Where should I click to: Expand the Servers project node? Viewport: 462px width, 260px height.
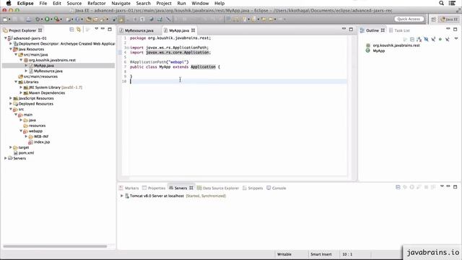tap(5, 158)
